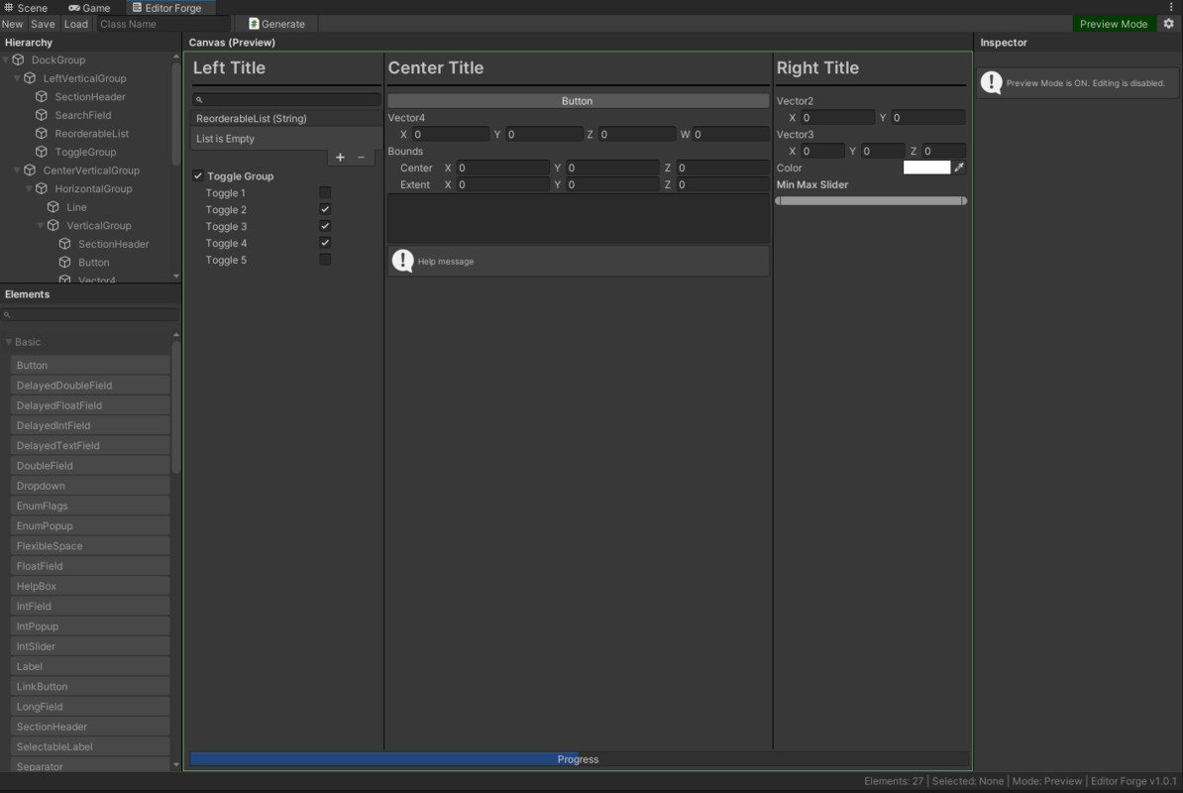
Task: Click the eyedropper icon next to Color
Action: pos(959,168)
